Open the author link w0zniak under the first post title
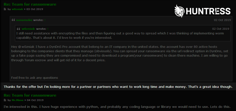This screenshot has height=111, width=236. click(x=17, y=9)
